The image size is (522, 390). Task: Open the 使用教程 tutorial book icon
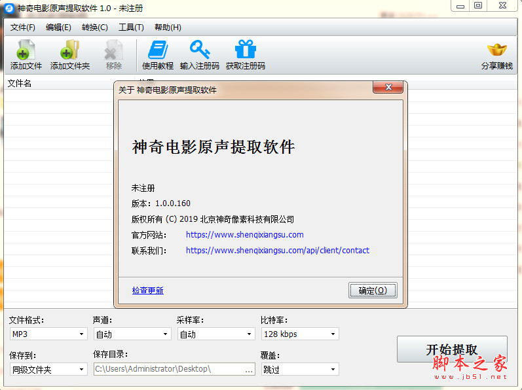point(158,50)
